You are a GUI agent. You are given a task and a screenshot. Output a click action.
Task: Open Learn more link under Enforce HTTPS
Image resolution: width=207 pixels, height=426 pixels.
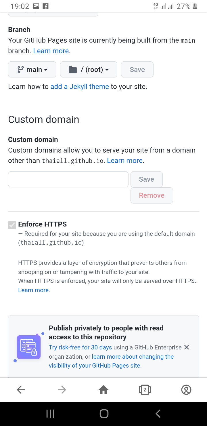coord(33,290)
